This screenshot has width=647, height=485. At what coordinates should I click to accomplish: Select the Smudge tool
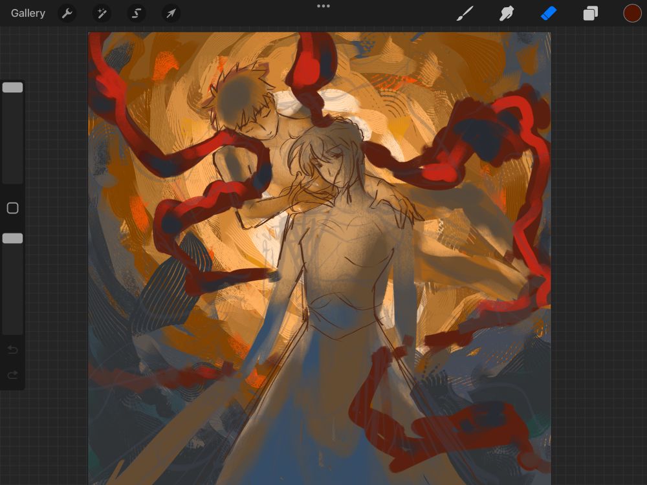507,13
